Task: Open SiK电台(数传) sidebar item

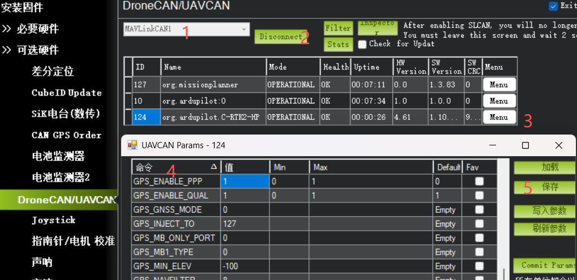Action: pos(66,114)
